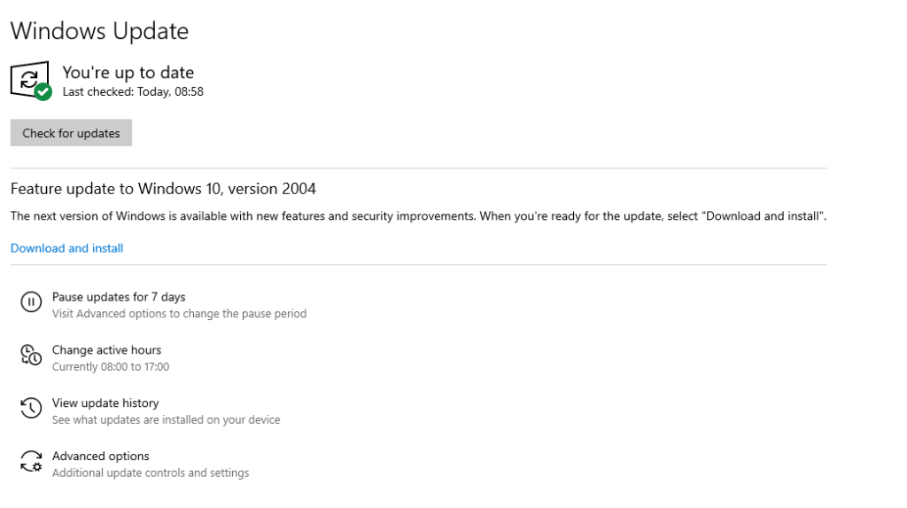Click the feature update description paragraph

[x=418, y=216]
